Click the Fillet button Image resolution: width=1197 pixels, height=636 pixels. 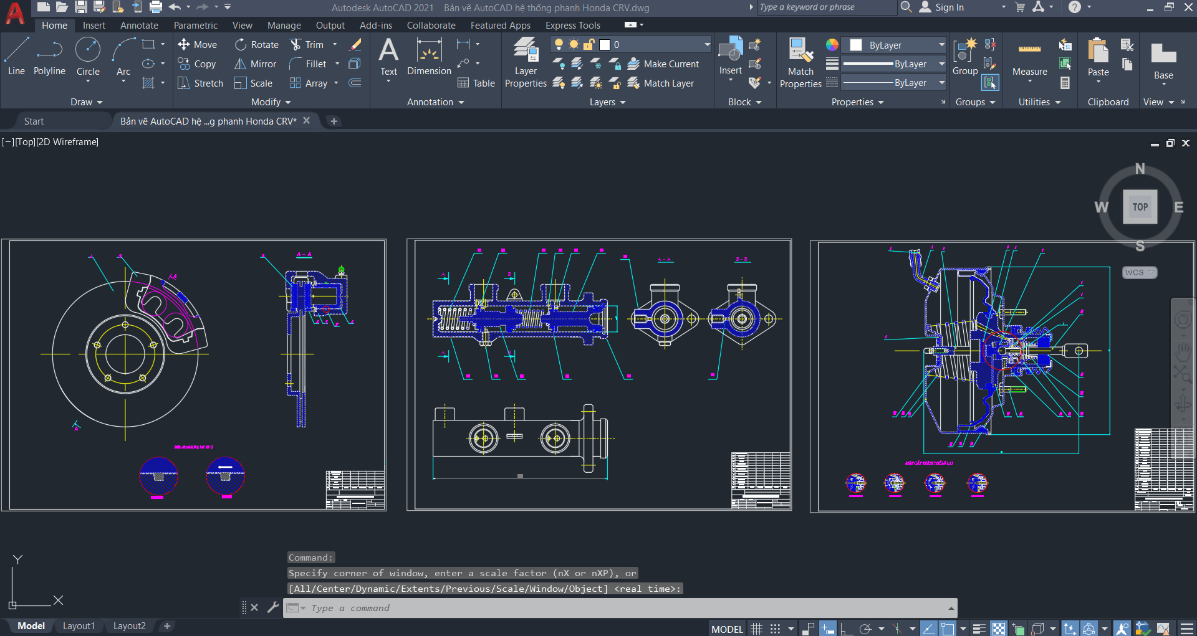[308, 64]
